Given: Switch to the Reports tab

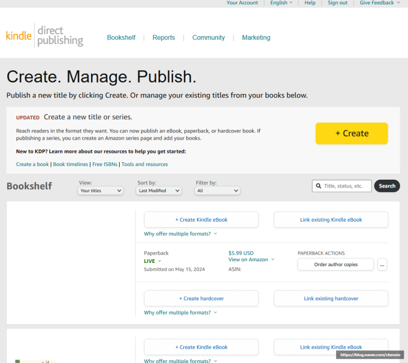Looking at the screenshot, I should pos(164,37).
